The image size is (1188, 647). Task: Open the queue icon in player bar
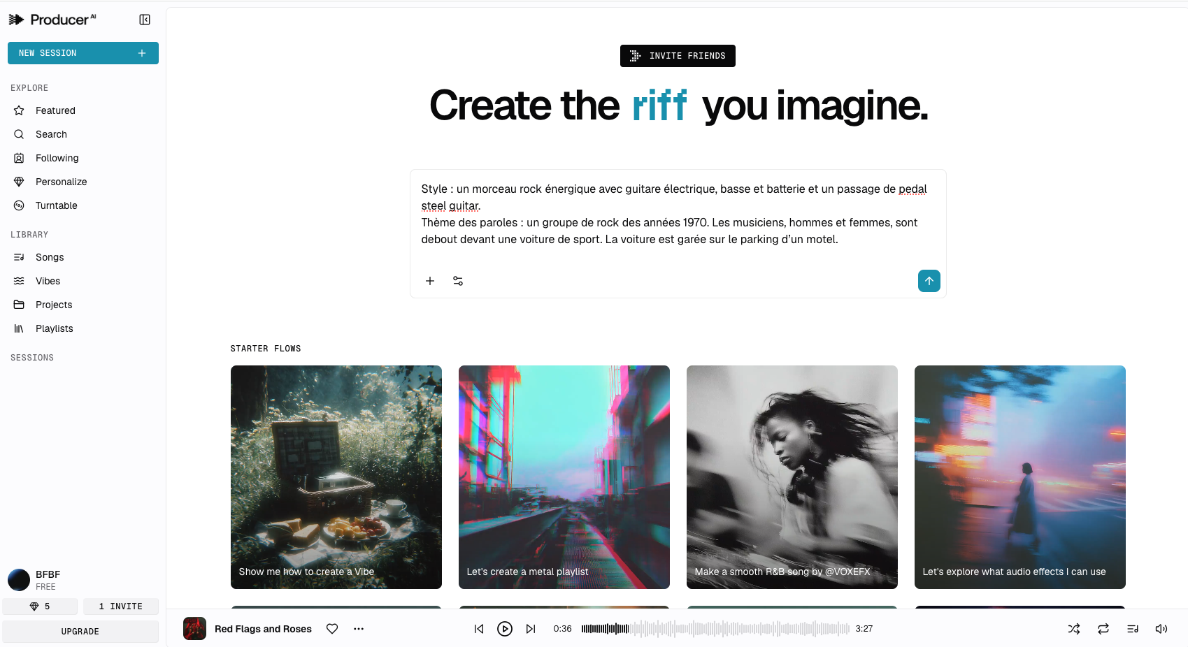click(1133, 629)
